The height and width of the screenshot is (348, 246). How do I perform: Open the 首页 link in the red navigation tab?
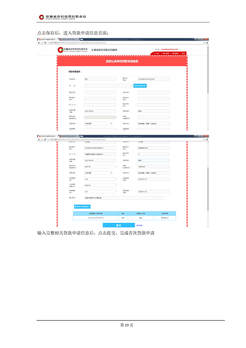click(x=157, y=54)
